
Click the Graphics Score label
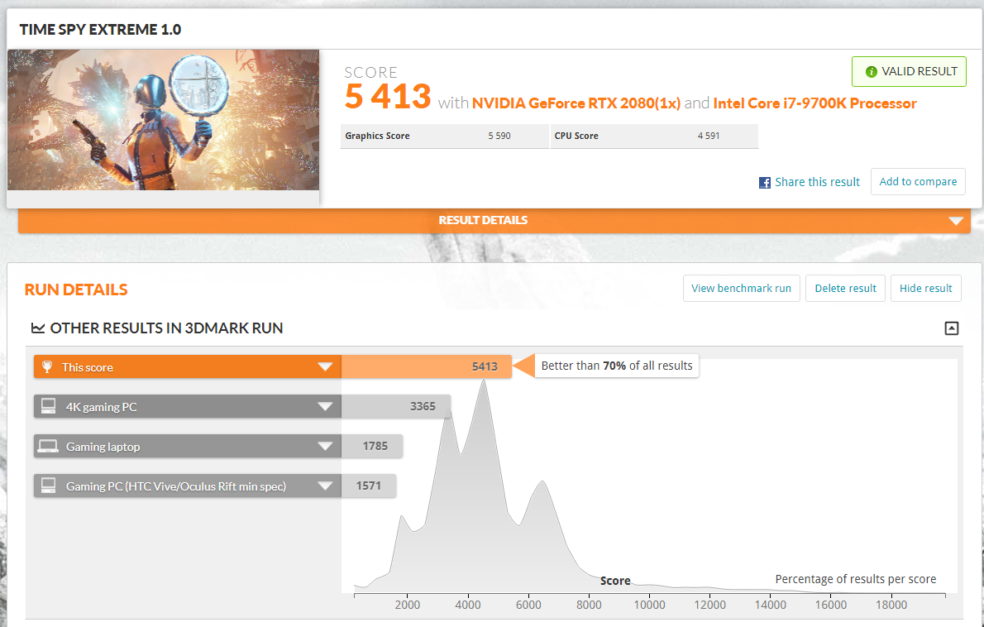coord(377,136)
